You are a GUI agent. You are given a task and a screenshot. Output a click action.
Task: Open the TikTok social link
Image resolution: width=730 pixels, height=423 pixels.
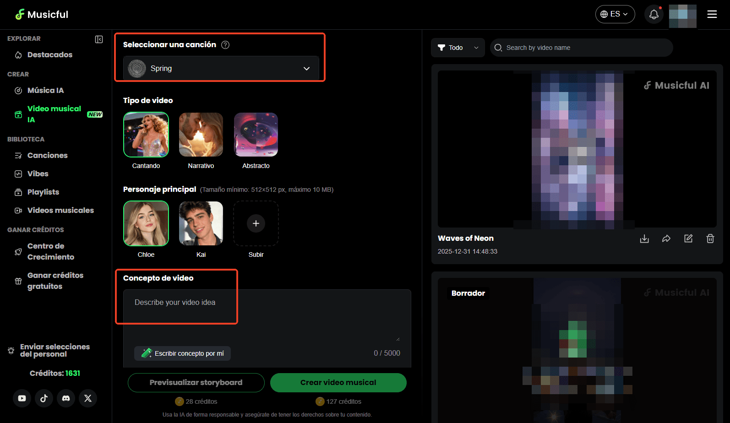tap(44, 398)
